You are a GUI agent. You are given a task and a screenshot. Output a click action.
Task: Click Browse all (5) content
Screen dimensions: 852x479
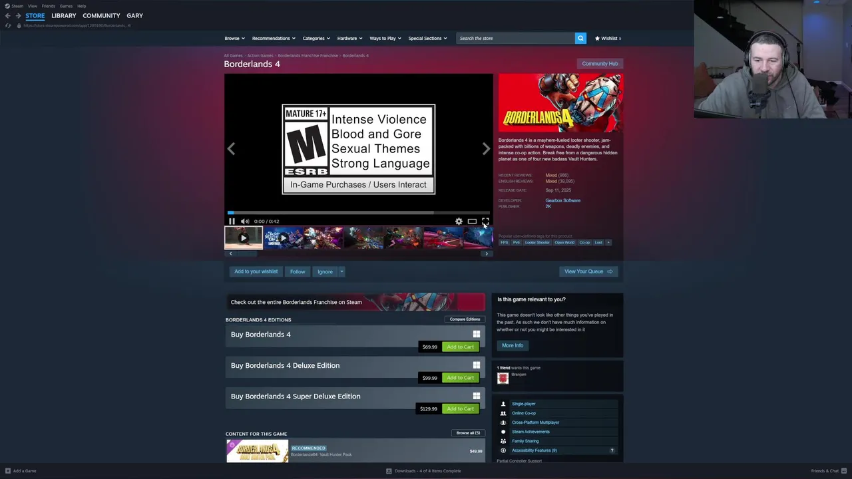(x=468, y=433)
